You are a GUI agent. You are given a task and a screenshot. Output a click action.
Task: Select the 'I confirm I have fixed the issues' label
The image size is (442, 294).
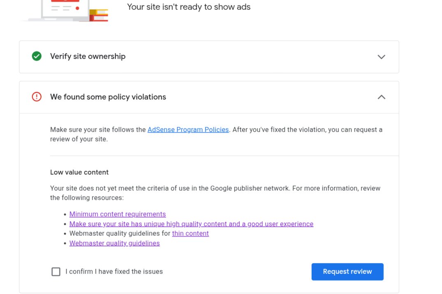[x=114, y=271]
